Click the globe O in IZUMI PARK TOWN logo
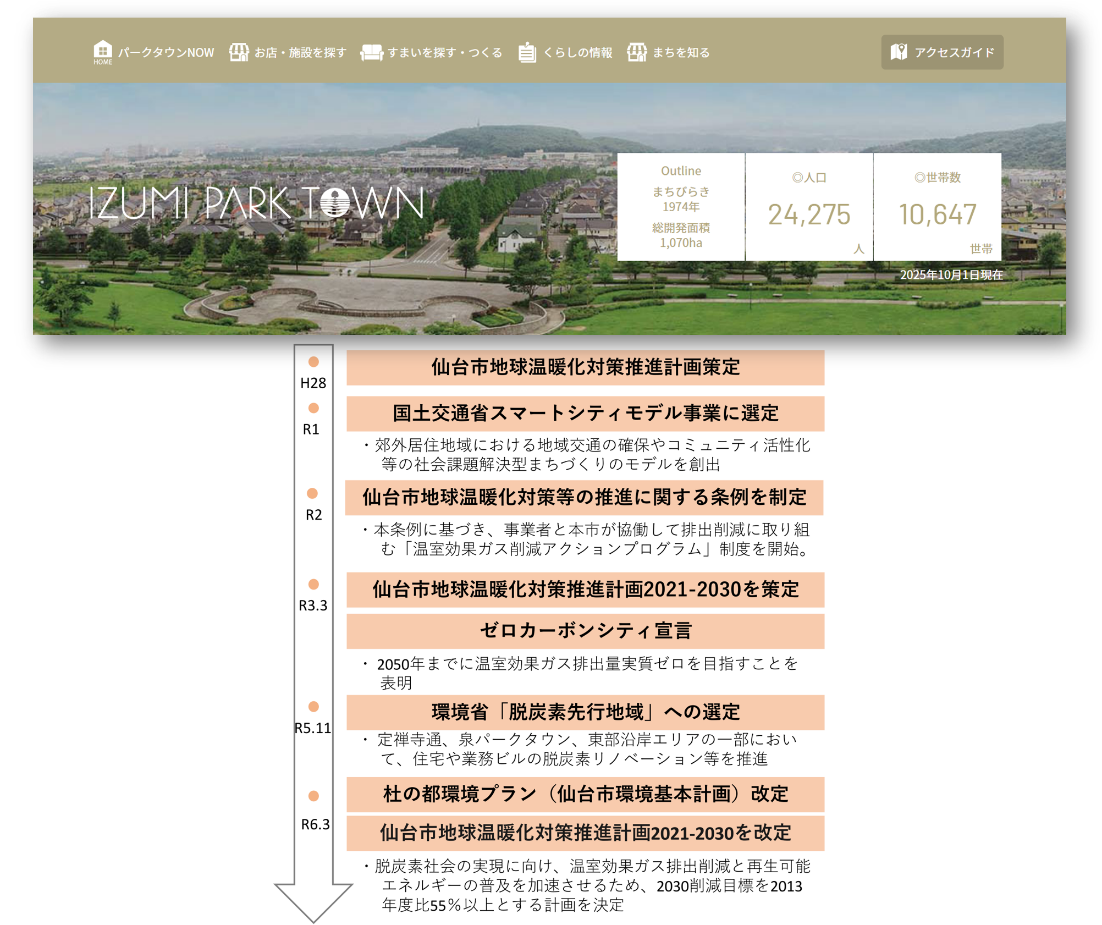Image resolution: width=1102 pixels, height=925 pixels. click(x=334, y=203)
